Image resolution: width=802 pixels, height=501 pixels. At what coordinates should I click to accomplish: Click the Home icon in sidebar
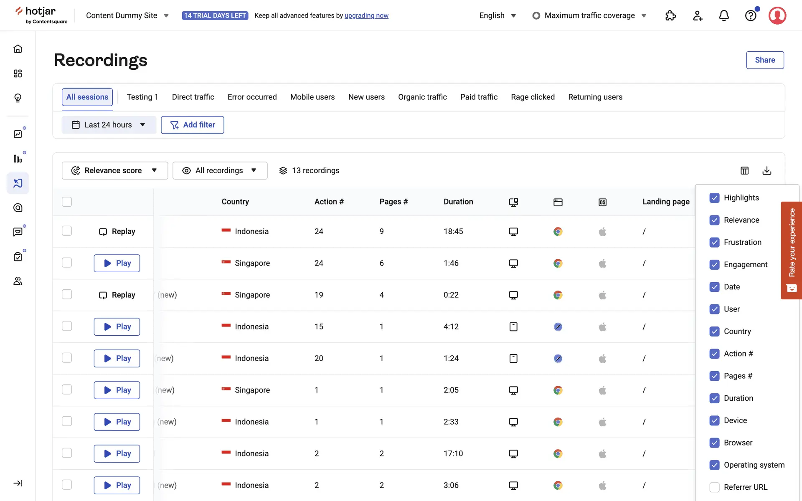click(18, 49)
